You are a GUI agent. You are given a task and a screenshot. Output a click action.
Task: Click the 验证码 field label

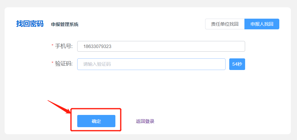[64, 64]
